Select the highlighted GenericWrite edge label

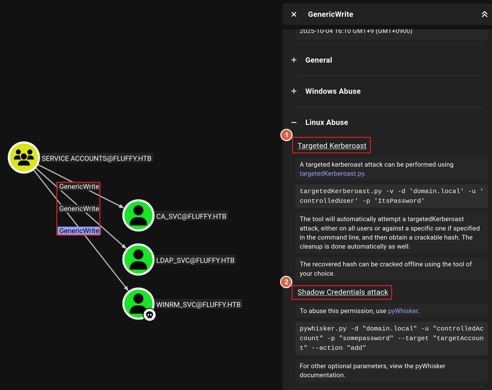(79, 231)
